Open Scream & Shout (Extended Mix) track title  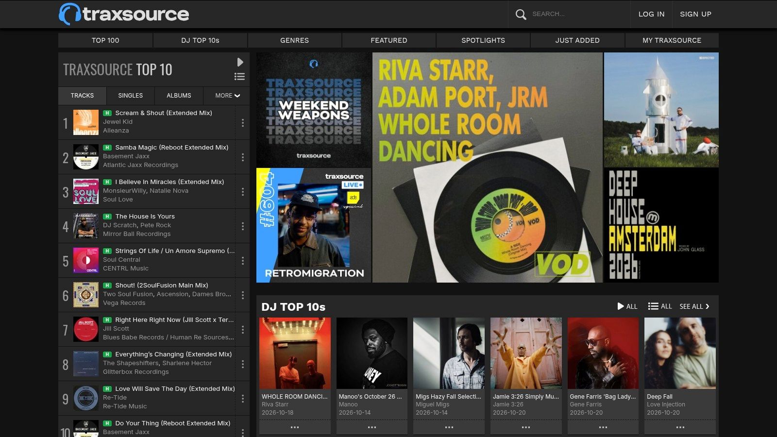(164, 113)
